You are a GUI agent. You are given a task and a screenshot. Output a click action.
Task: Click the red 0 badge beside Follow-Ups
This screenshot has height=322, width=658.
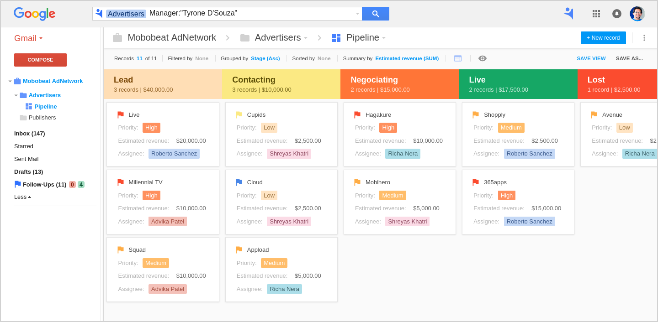pos(72,185)
